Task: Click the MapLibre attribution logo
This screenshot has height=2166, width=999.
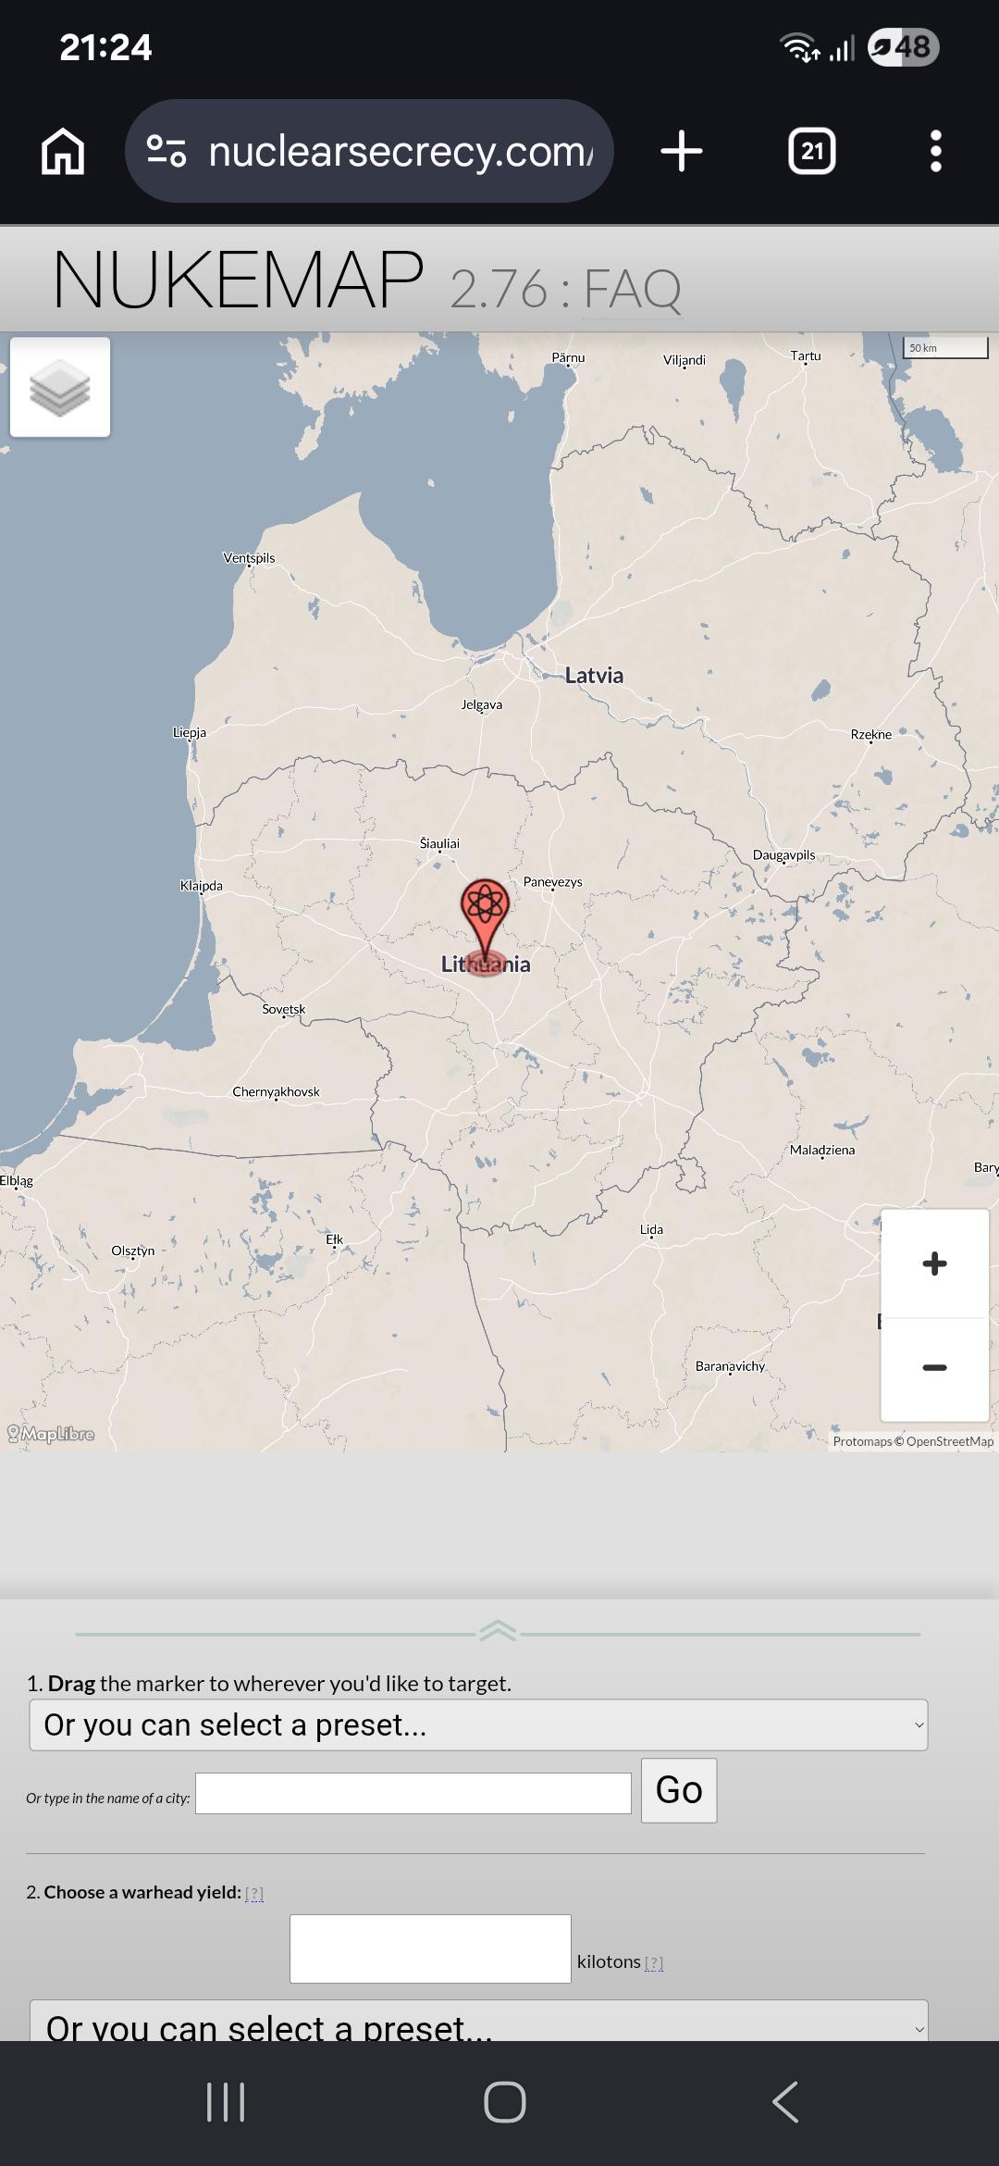Action: [x=52, y=1434]
